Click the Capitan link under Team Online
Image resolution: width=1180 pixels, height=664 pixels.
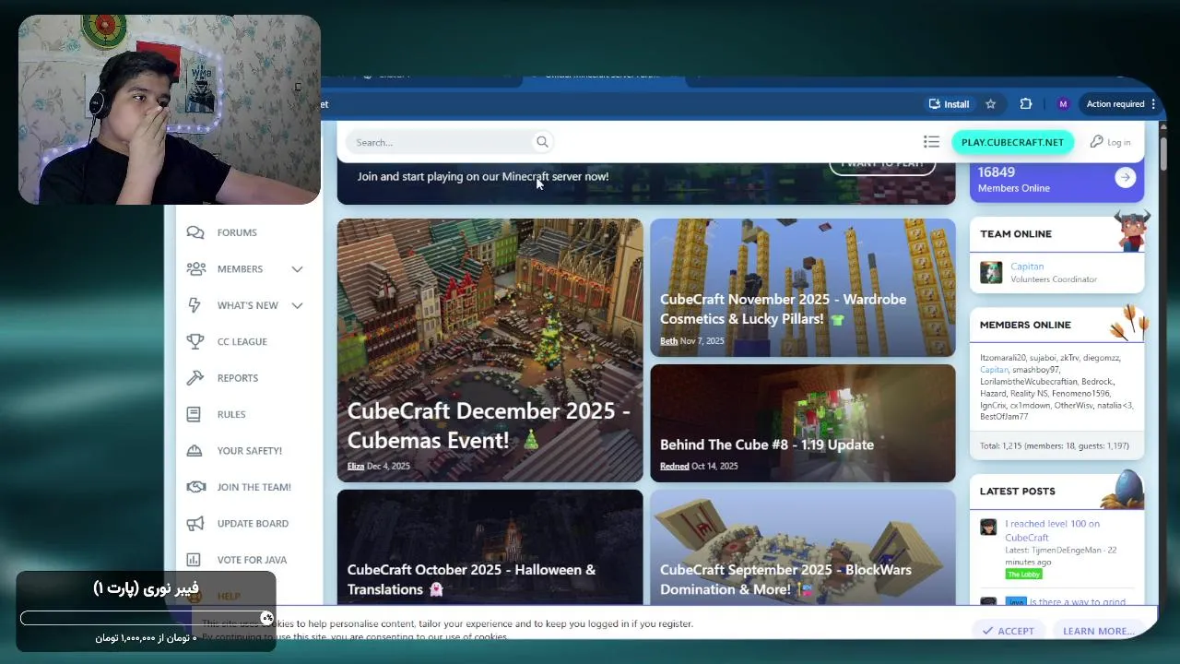pyautogui.click(x=1027, y=267)
